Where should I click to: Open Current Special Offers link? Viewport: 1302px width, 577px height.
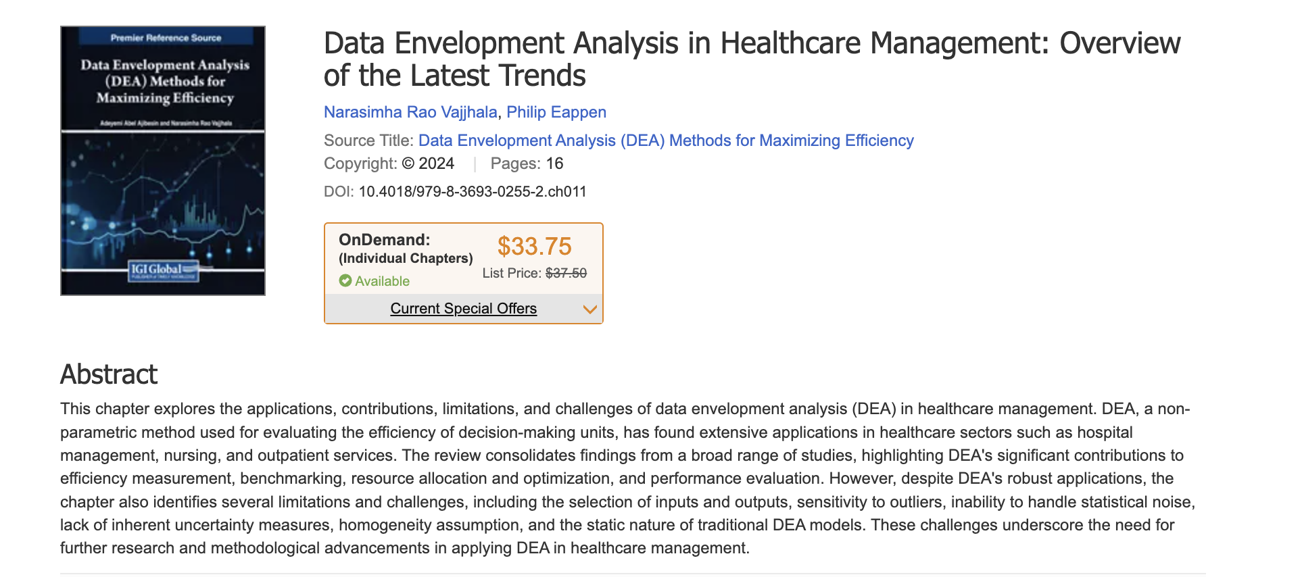(464, 309)
